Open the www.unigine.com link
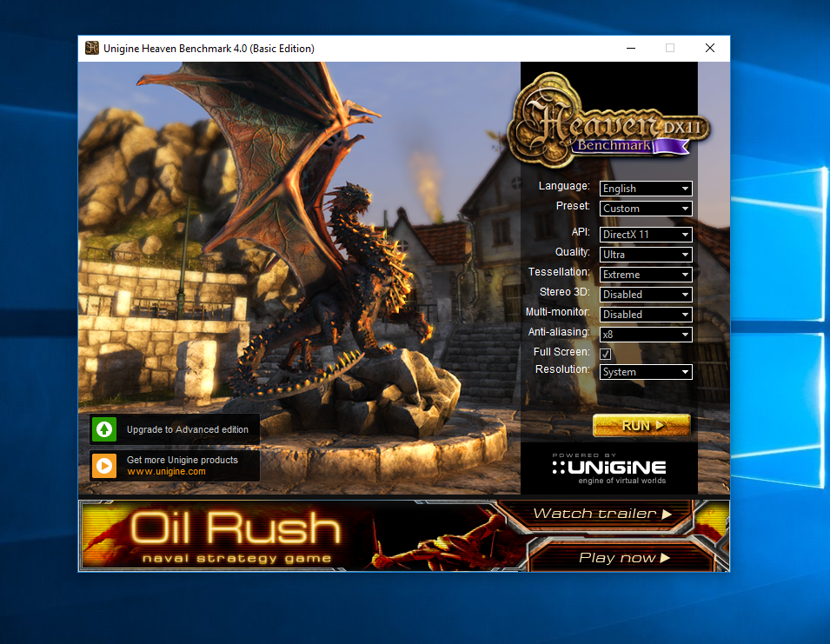Viewport: 830px width, 644px height. point(166,472)
